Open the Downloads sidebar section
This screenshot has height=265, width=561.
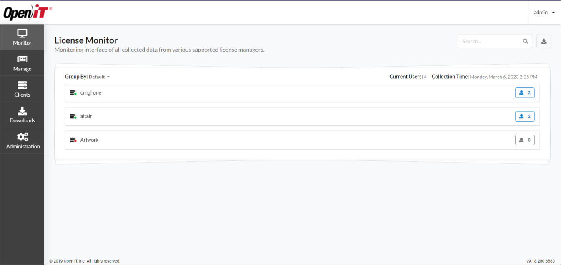coord(22,115)
